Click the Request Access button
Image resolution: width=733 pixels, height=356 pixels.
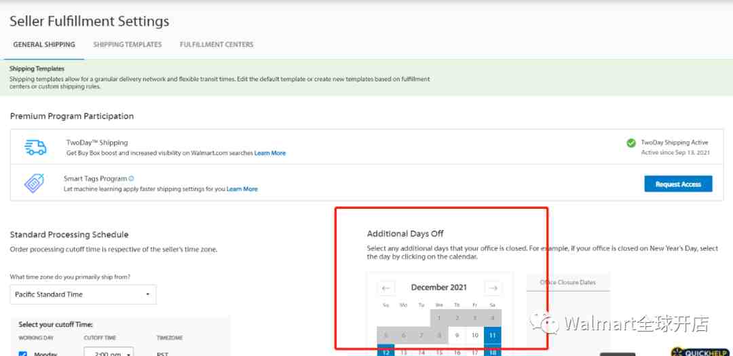(678, 184)
